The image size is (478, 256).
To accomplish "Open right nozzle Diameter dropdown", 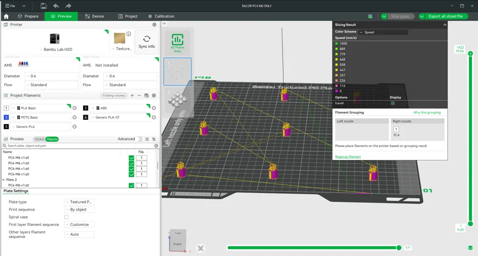I will tap(130, 76).
